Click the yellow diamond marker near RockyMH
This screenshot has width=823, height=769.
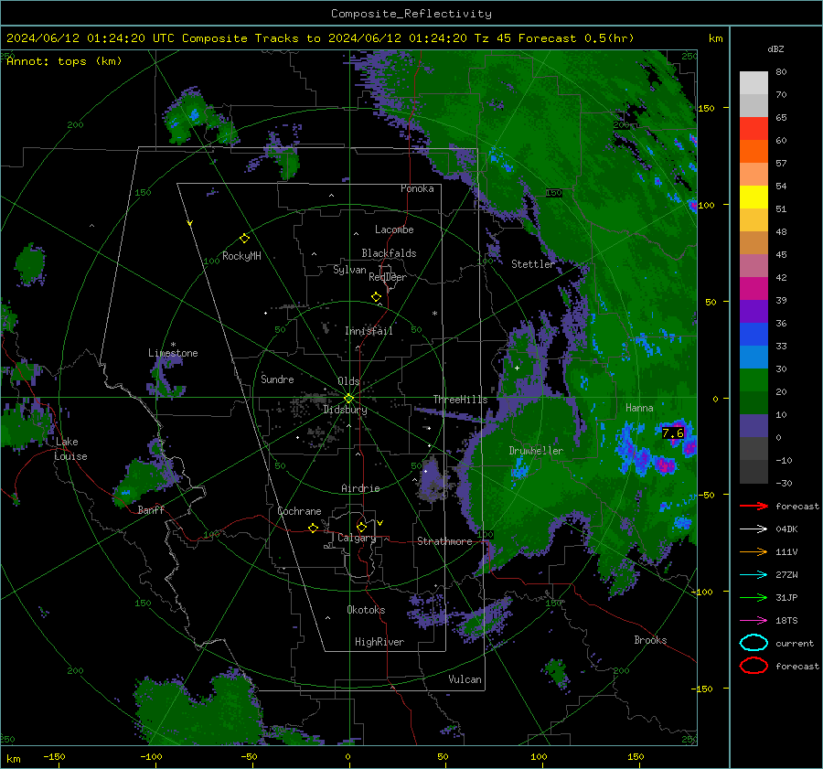point(244,239)
